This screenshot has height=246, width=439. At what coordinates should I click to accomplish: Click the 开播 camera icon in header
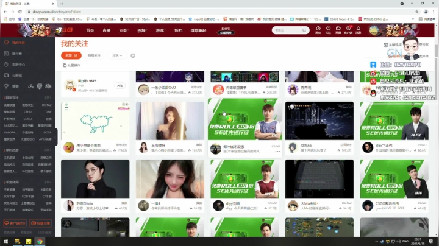338,29
